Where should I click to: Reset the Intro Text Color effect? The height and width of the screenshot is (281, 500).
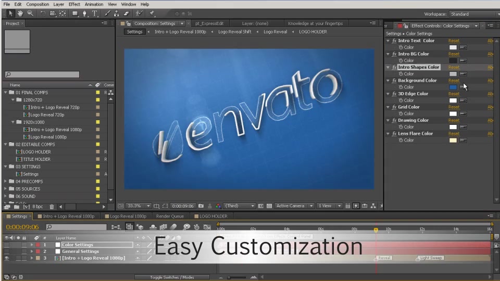[x=454, y=41]
